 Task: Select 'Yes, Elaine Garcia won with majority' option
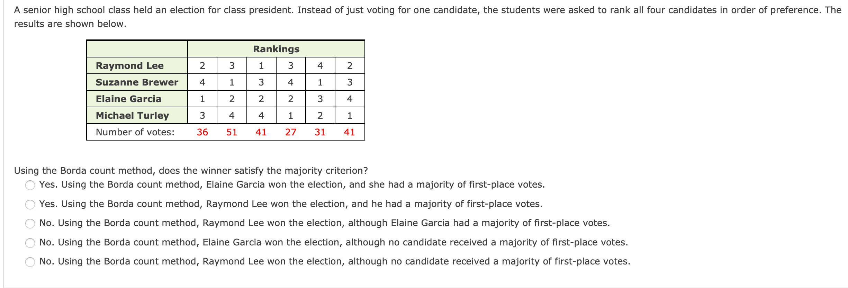click(x=30, y=185)
